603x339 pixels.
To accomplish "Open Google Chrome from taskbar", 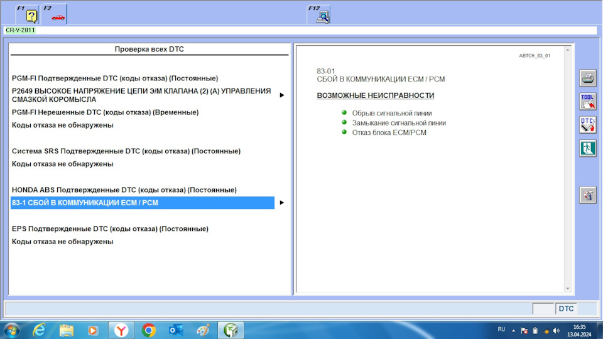I will [x=148, y=330].
